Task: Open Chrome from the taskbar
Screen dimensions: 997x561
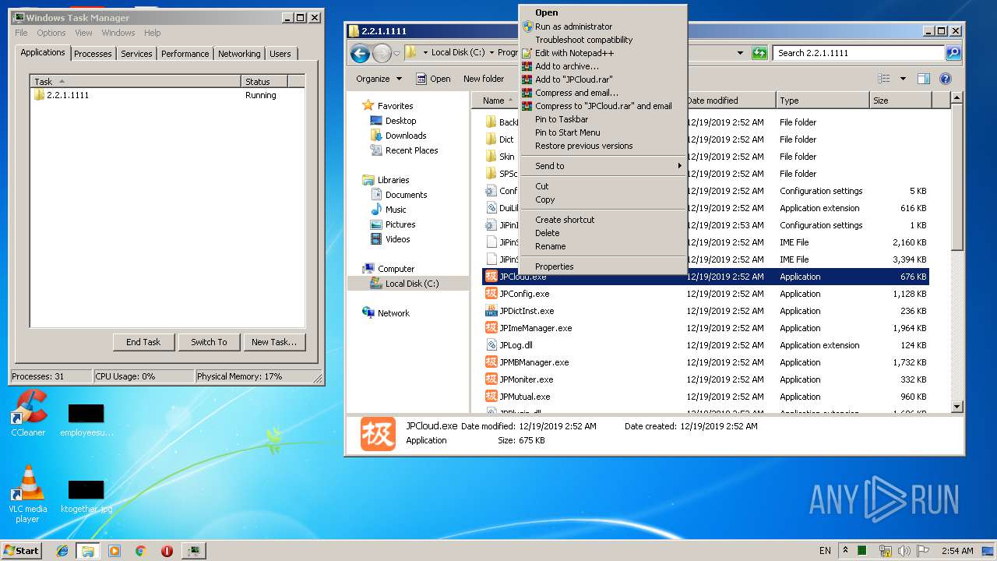Action: coord(140,551)
